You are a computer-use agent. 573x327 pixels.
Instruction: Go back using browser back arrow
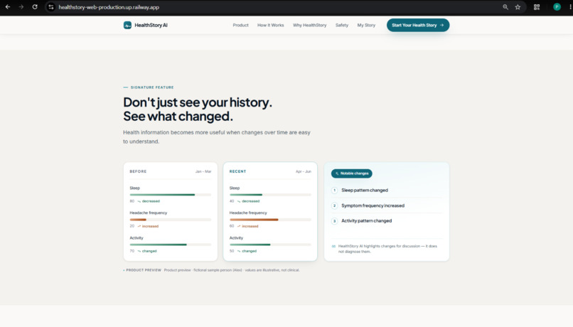pos(8,7)
